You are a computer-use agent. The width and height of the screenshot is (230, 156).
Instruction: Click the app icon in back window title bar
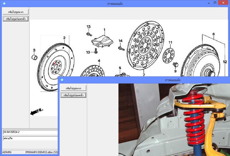click(x=4, y=3)
